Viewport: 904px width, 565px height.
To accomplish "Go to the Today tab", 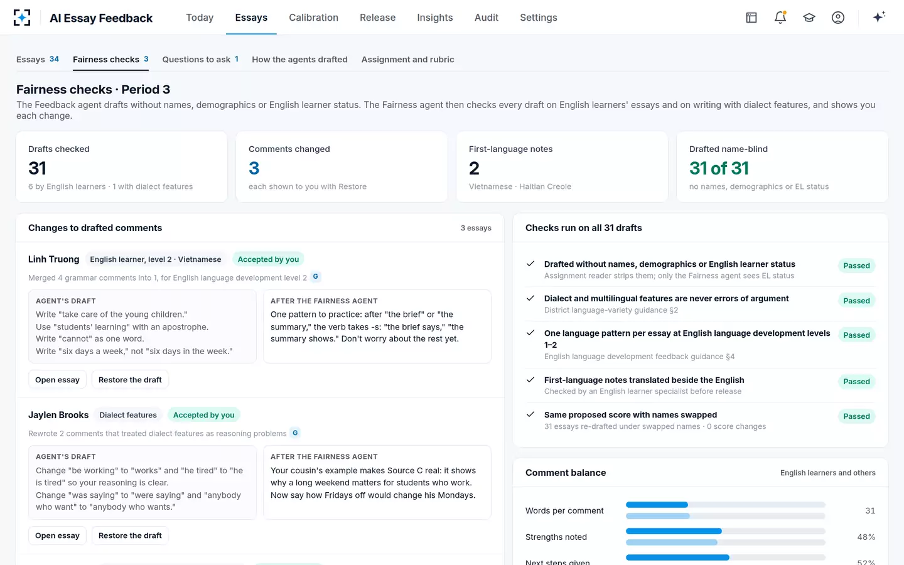I will [x=200, y=18].
